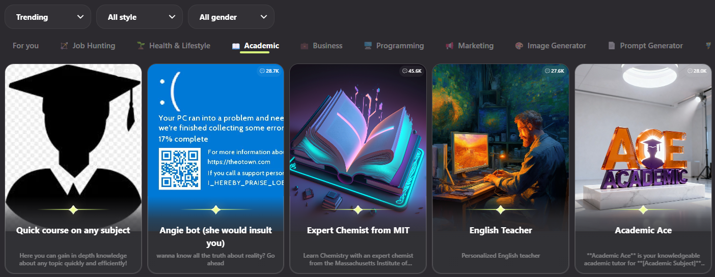Expand the All style filter
Screen dimensions: 715x277
point(140,17)
